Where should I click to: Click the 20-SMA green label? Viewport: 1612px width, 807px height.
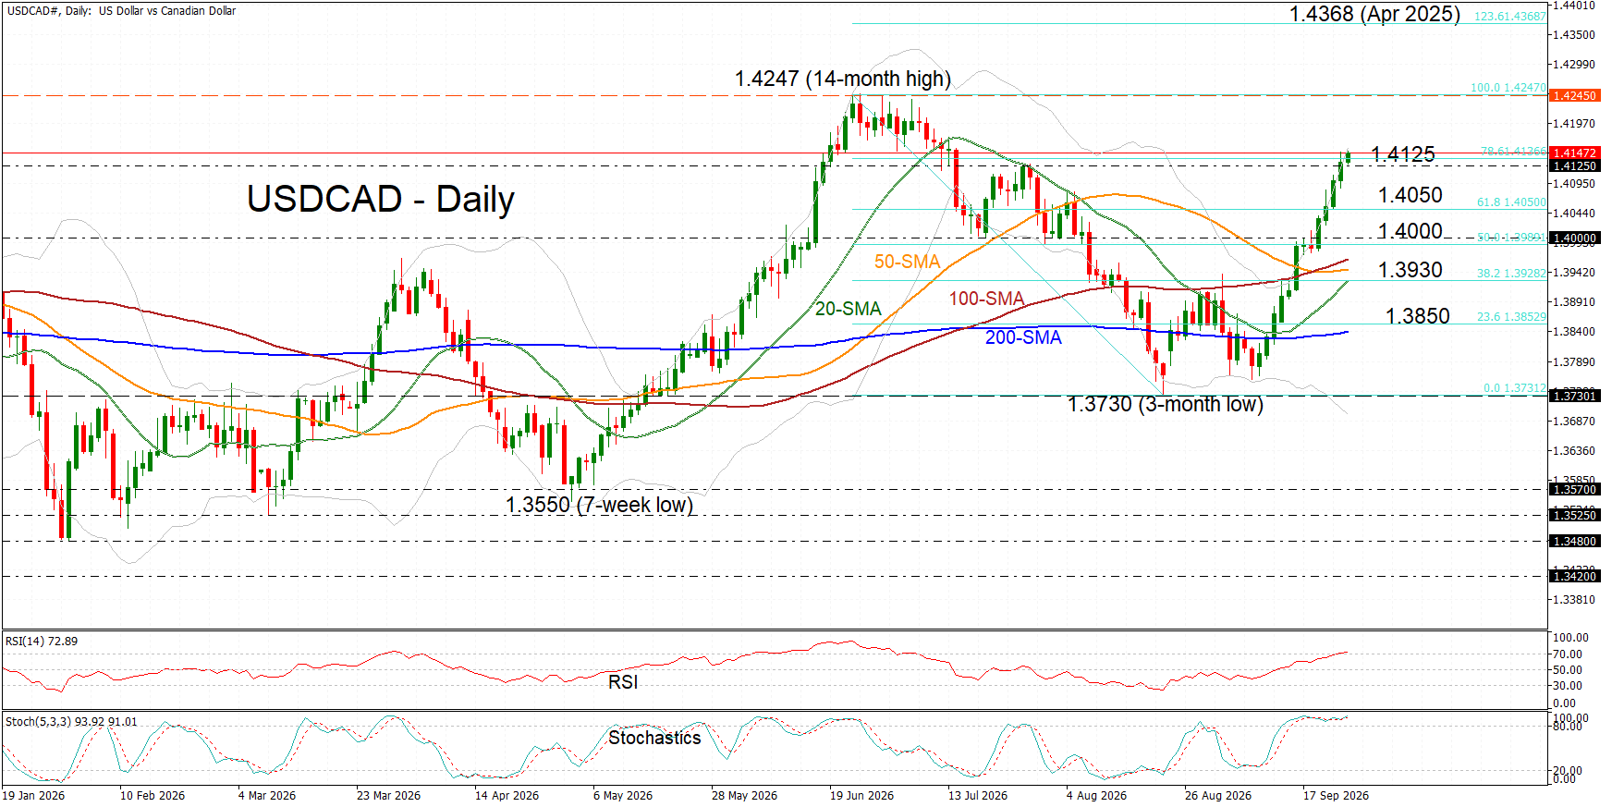click(848, 309)
